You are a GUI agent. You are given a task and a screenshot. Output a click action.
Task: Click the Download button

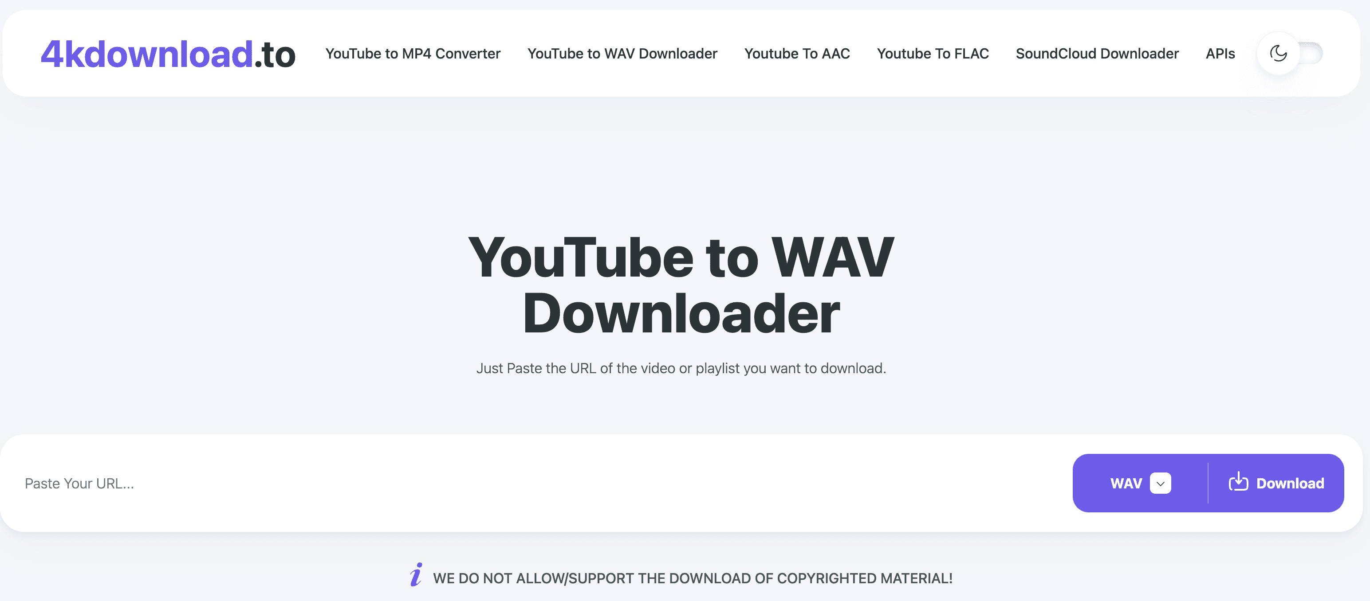pyautogui.click(x=1276, y=482)
